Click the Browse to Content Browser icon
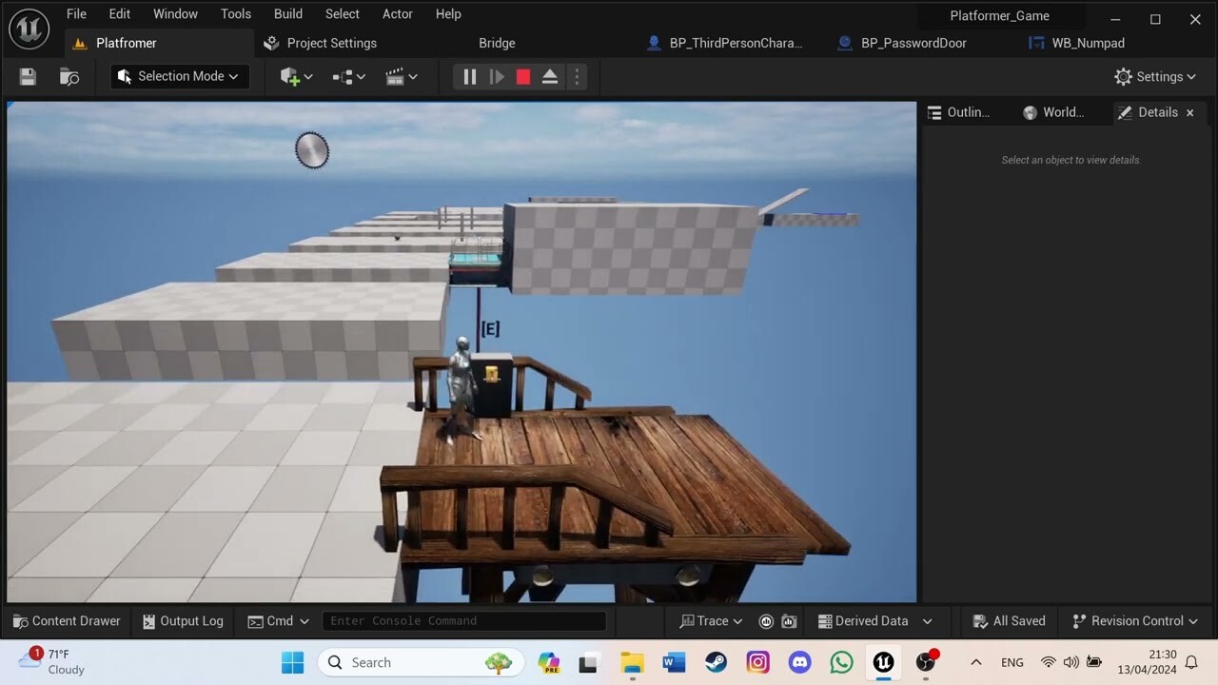The height and width of the screenshot is (685, 1218). tap(69, 76)
